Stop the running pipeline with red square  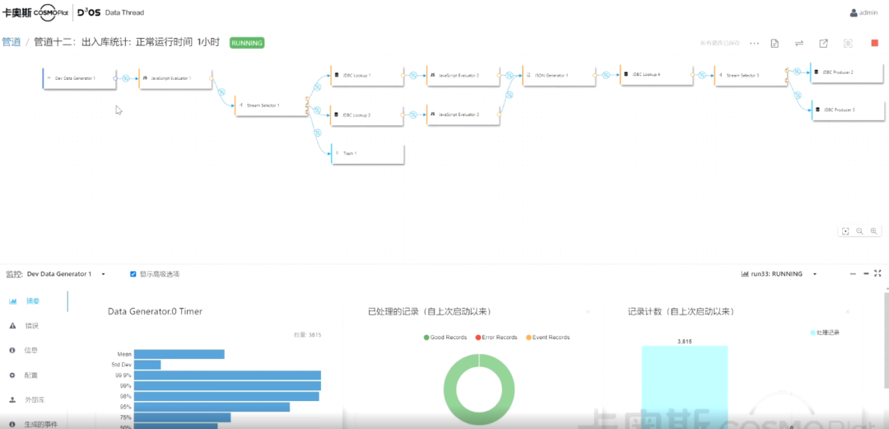pos(874,43)
